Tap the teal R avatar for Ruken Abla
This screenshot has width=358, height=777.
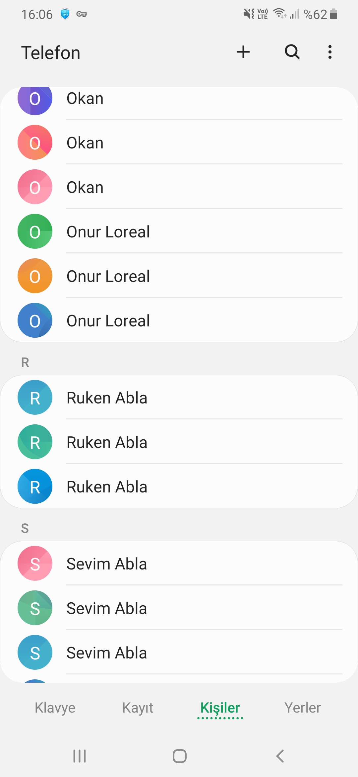(35, 442)
